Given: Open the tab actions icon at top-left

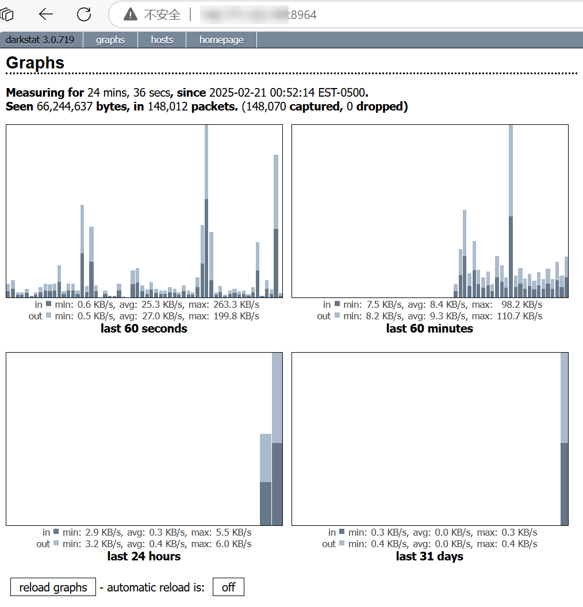Looking at the screenshot, I should tap(7, 14).
